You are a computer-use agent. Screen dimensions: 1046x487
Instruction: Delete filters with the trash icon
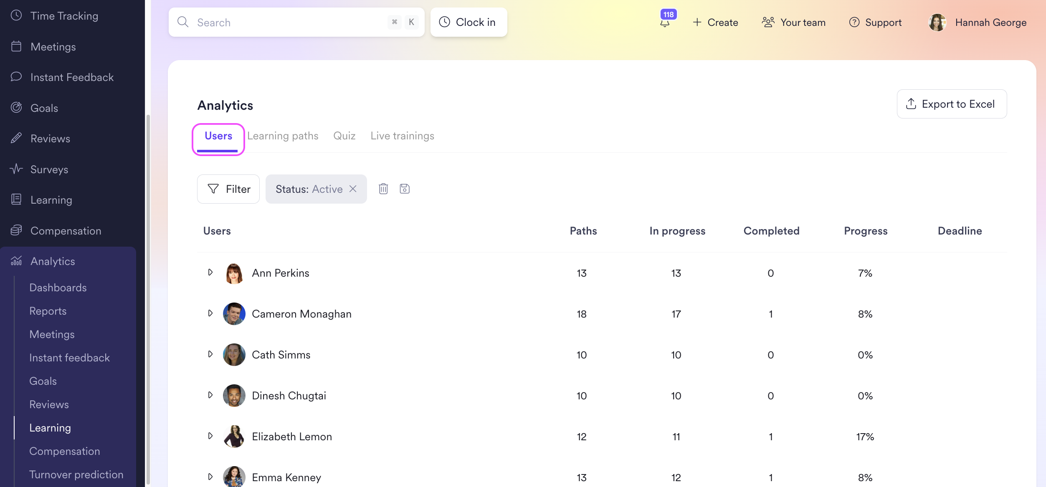383,189
